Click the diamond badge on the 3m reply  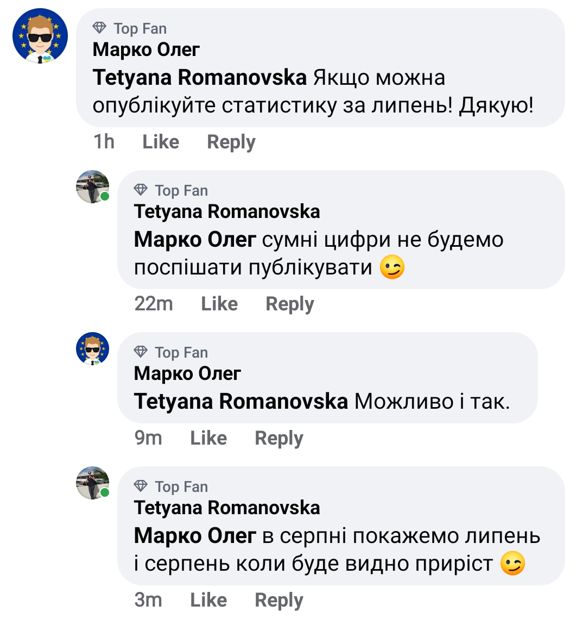[x=141, y=486]
